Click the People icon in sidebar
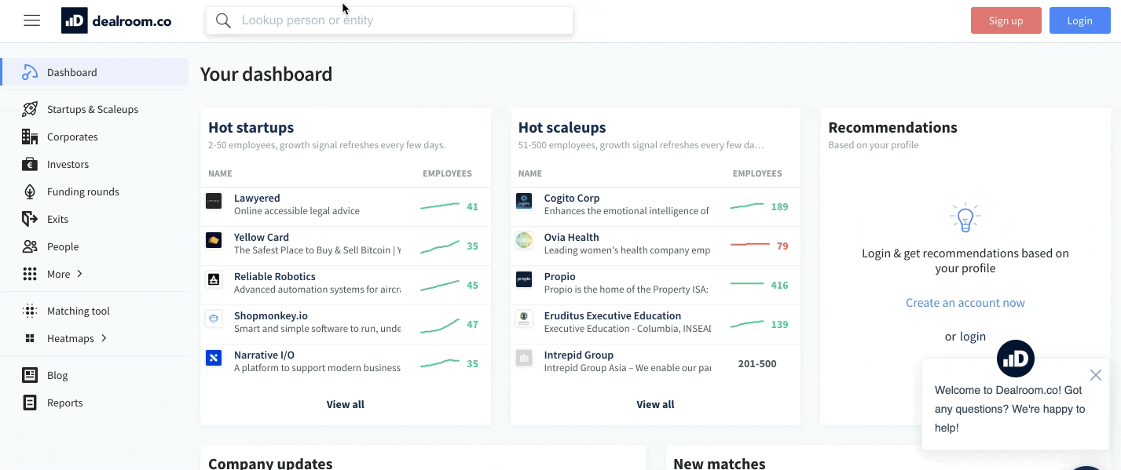Viewport: 1121px width, 470px height. 30,246
